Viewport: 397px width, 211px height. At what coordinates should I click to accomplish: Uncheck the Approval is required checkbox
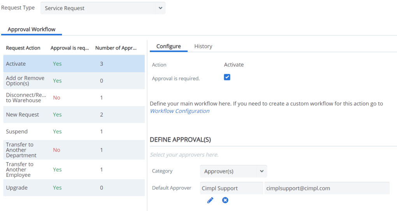pyautogui.click(x=227, y=77)
